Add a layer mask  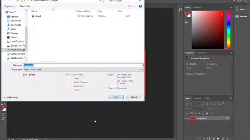tap(209, 138)
